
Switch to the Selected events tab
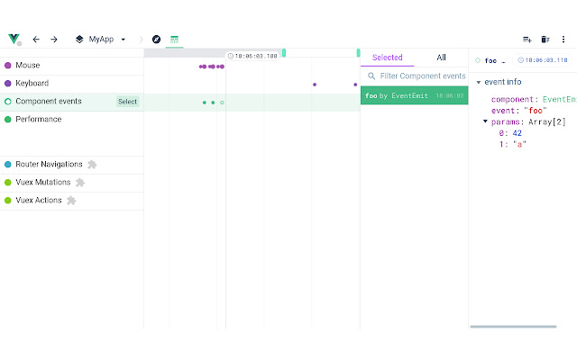(x=387, y=58)
